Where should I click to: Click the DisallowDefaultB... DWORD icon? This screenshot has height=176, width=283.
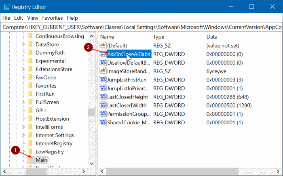103,63
